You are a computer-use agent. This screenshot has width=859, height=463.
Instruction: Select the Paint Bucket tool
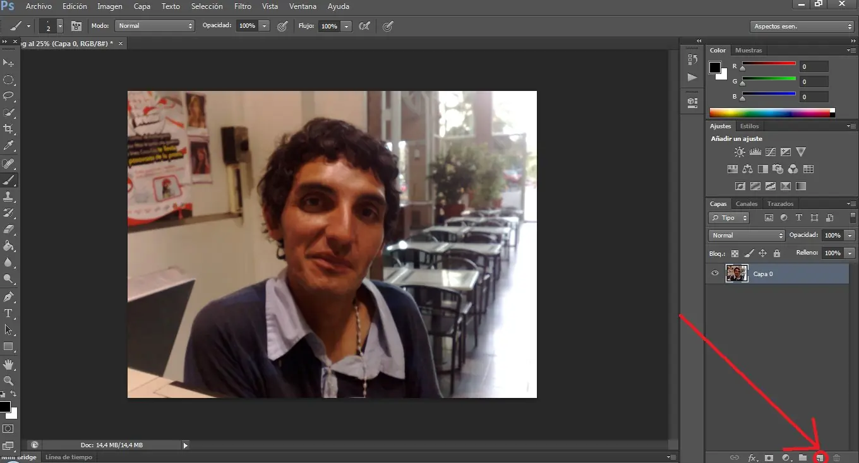[x=9, y=246]
